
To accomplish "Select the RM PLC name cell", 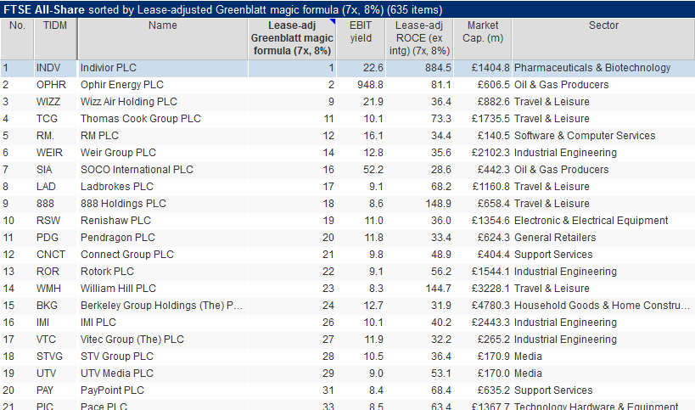I will coord(99,136).
